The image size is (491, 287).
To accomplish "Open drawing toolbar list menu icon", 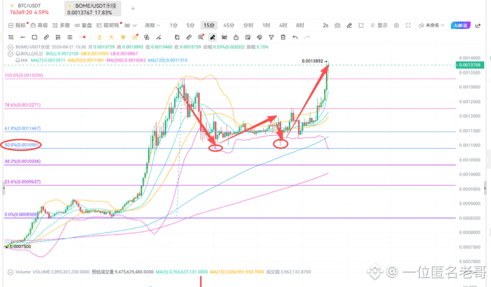I will (11, 37).
